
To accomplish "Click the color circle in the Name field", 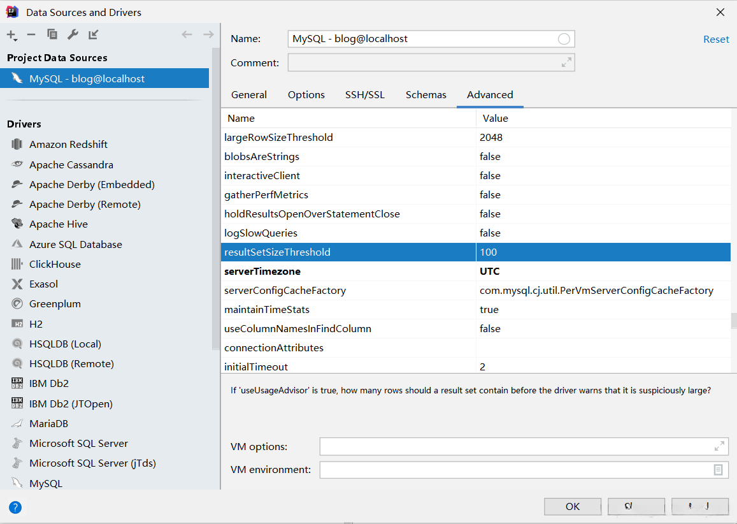I will [564, 39].
